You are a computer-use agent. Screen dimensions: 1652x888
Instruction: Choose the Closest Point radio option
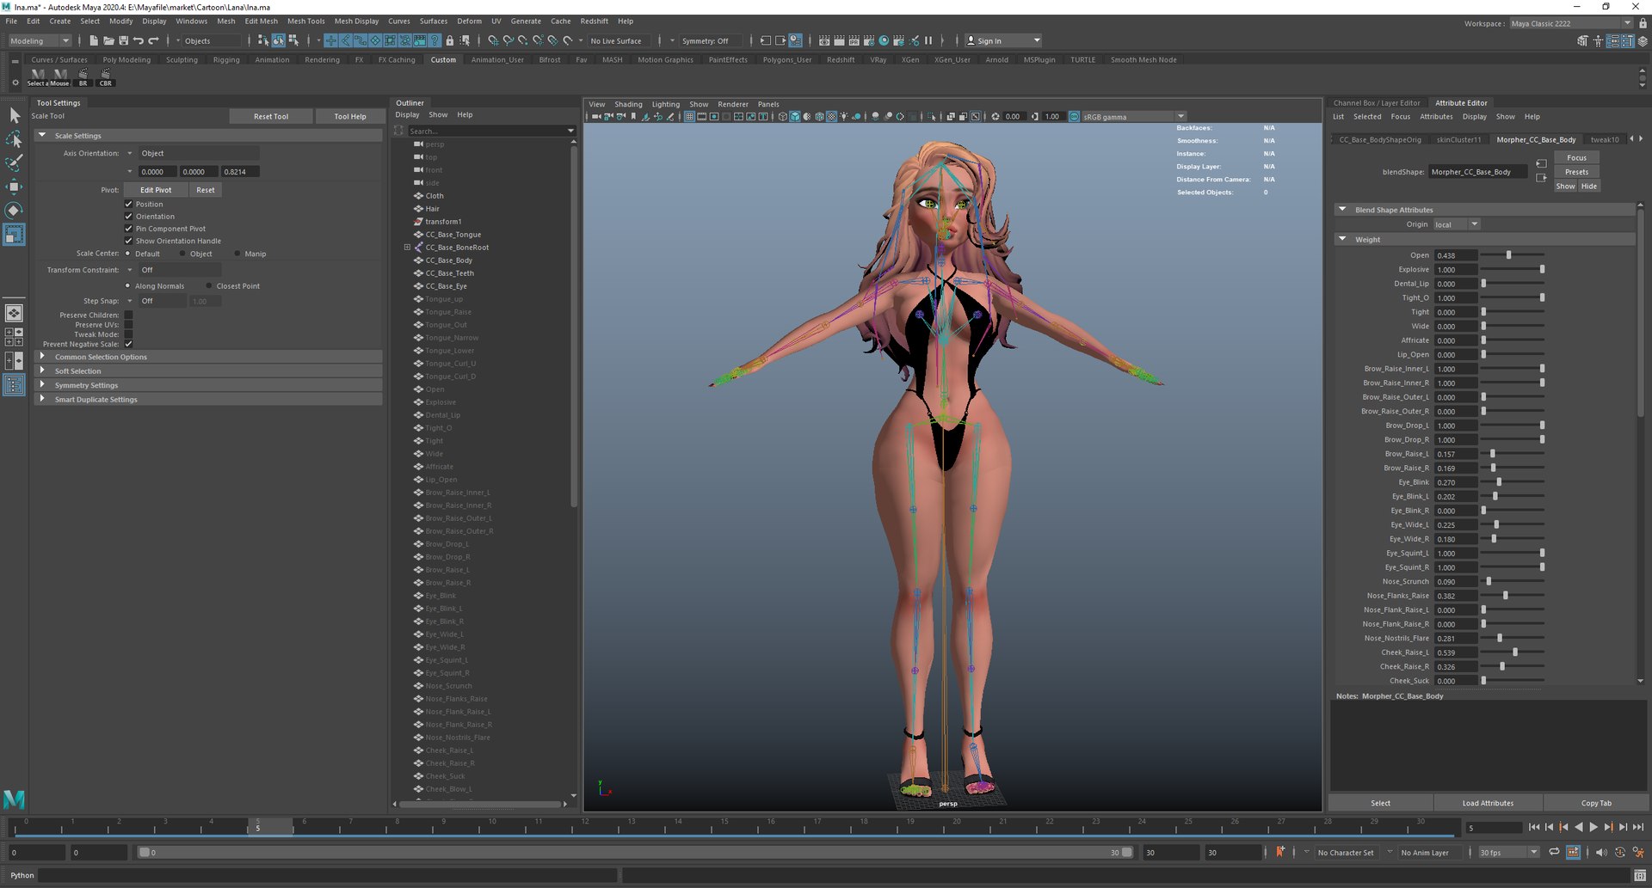click(x=209, y=285)
